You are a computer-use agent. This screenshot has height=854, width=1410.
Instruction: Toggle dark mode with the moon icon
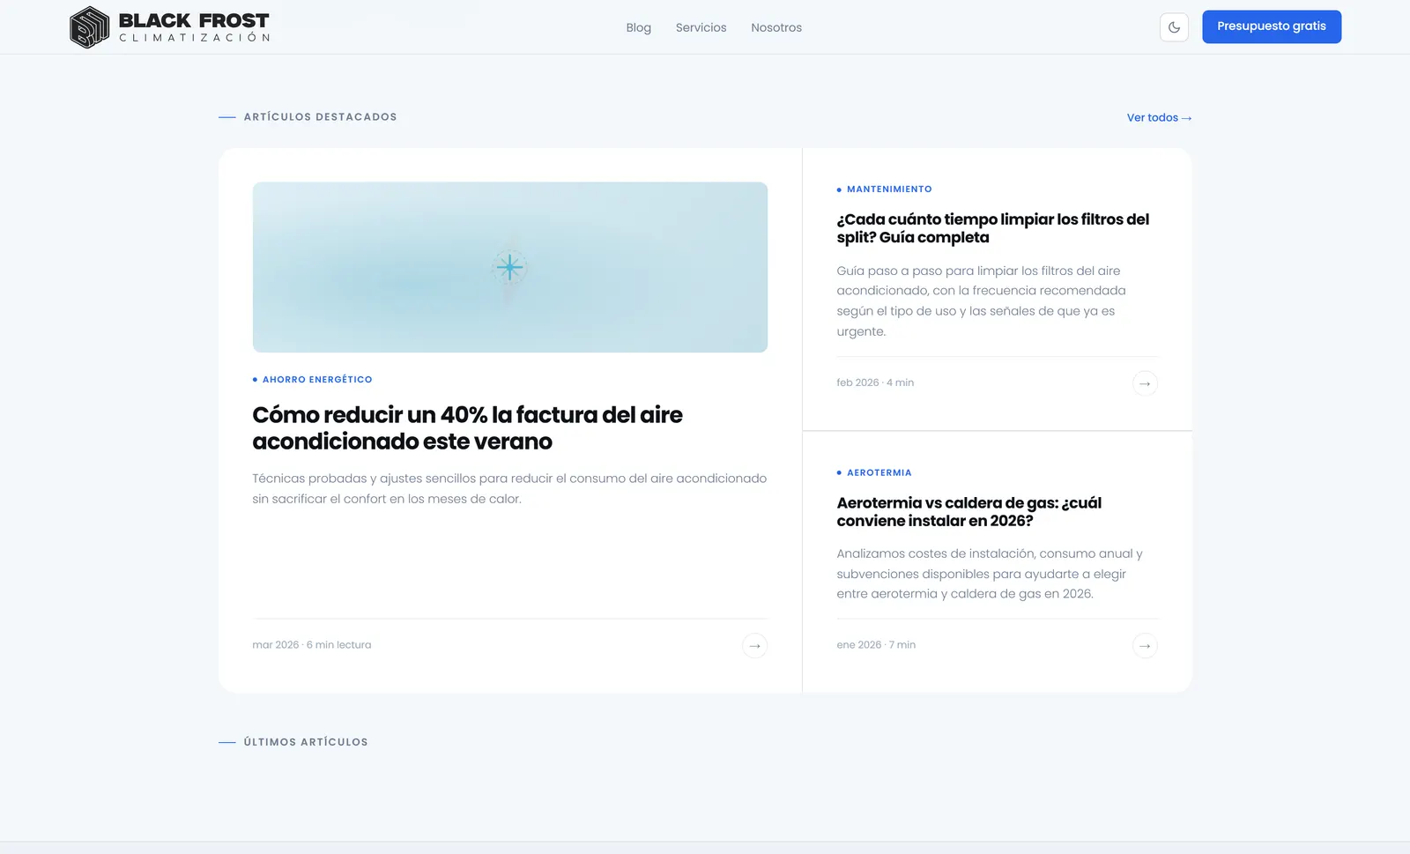click(1174, 27)
